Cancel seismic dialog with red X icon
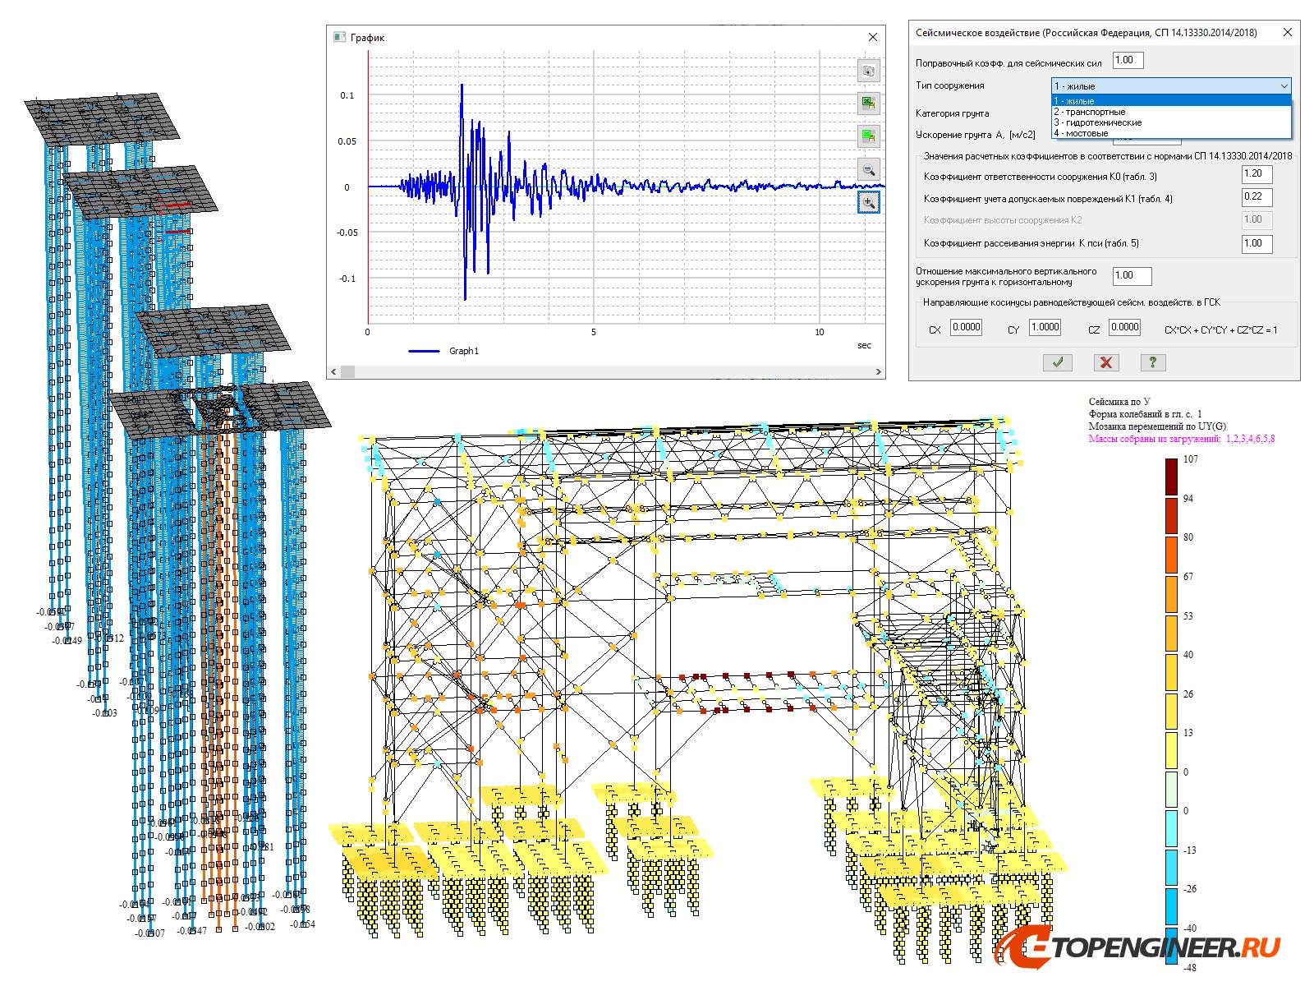This screenshot has width=1314, height=986. [x=1105, y=362]
